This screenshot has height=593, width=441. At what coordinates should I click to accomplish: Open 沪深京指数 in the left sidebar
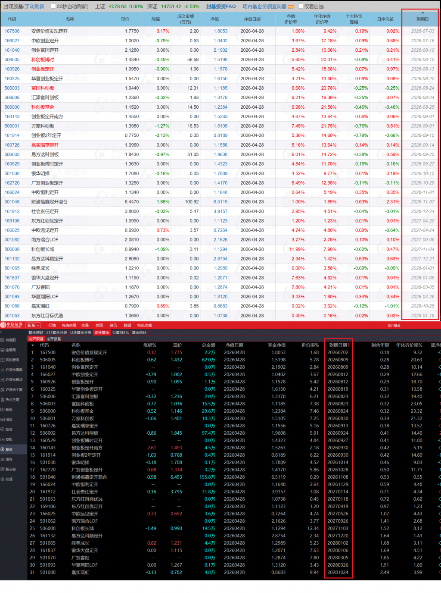12,370
